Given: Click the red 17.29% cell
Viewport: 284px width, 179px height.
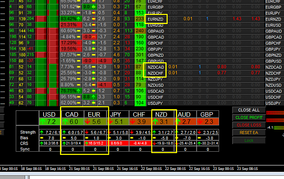Looking at the screenshot, I should [x=71, y=43].
